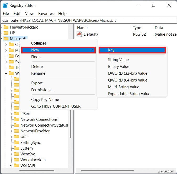Open the Favorites menu
Viewport: 177px width, 174px height.
pyautogui.click(x=46, y=14)
